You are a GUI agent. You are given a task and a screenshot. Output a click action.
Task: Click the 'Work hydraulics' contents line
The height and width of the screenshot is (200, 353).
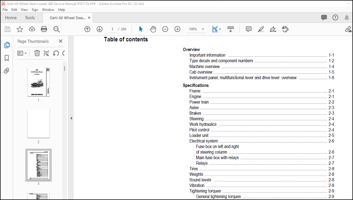203,124
